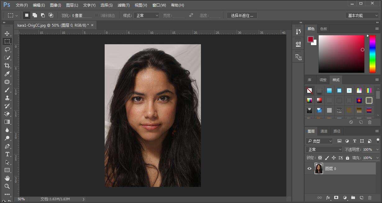
Task: Enable the 消除锯齿 checkbox
Action: (97, 15)
